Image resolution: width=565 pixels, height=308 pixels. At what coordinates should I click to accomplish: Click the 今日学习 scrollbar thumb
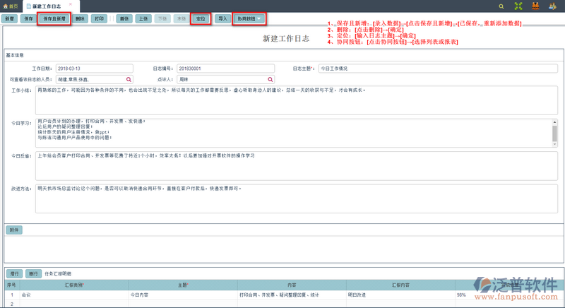click(x=554, y=134)
